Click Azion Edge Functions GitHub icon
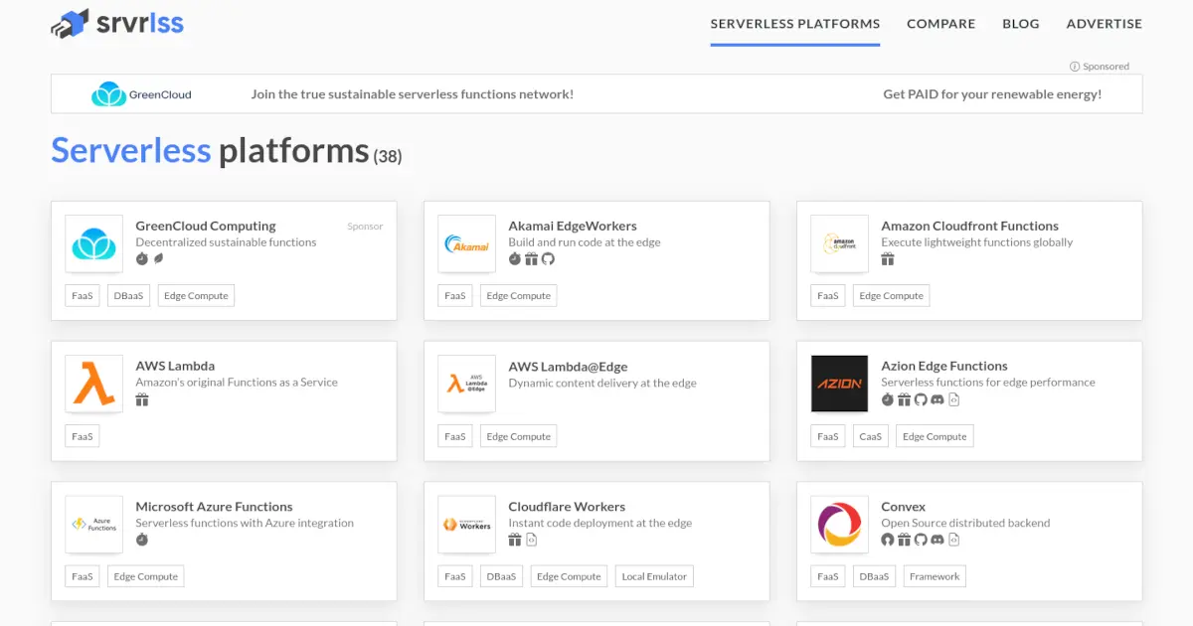Viewport: 1193px width, 626px height. (921, 399)
